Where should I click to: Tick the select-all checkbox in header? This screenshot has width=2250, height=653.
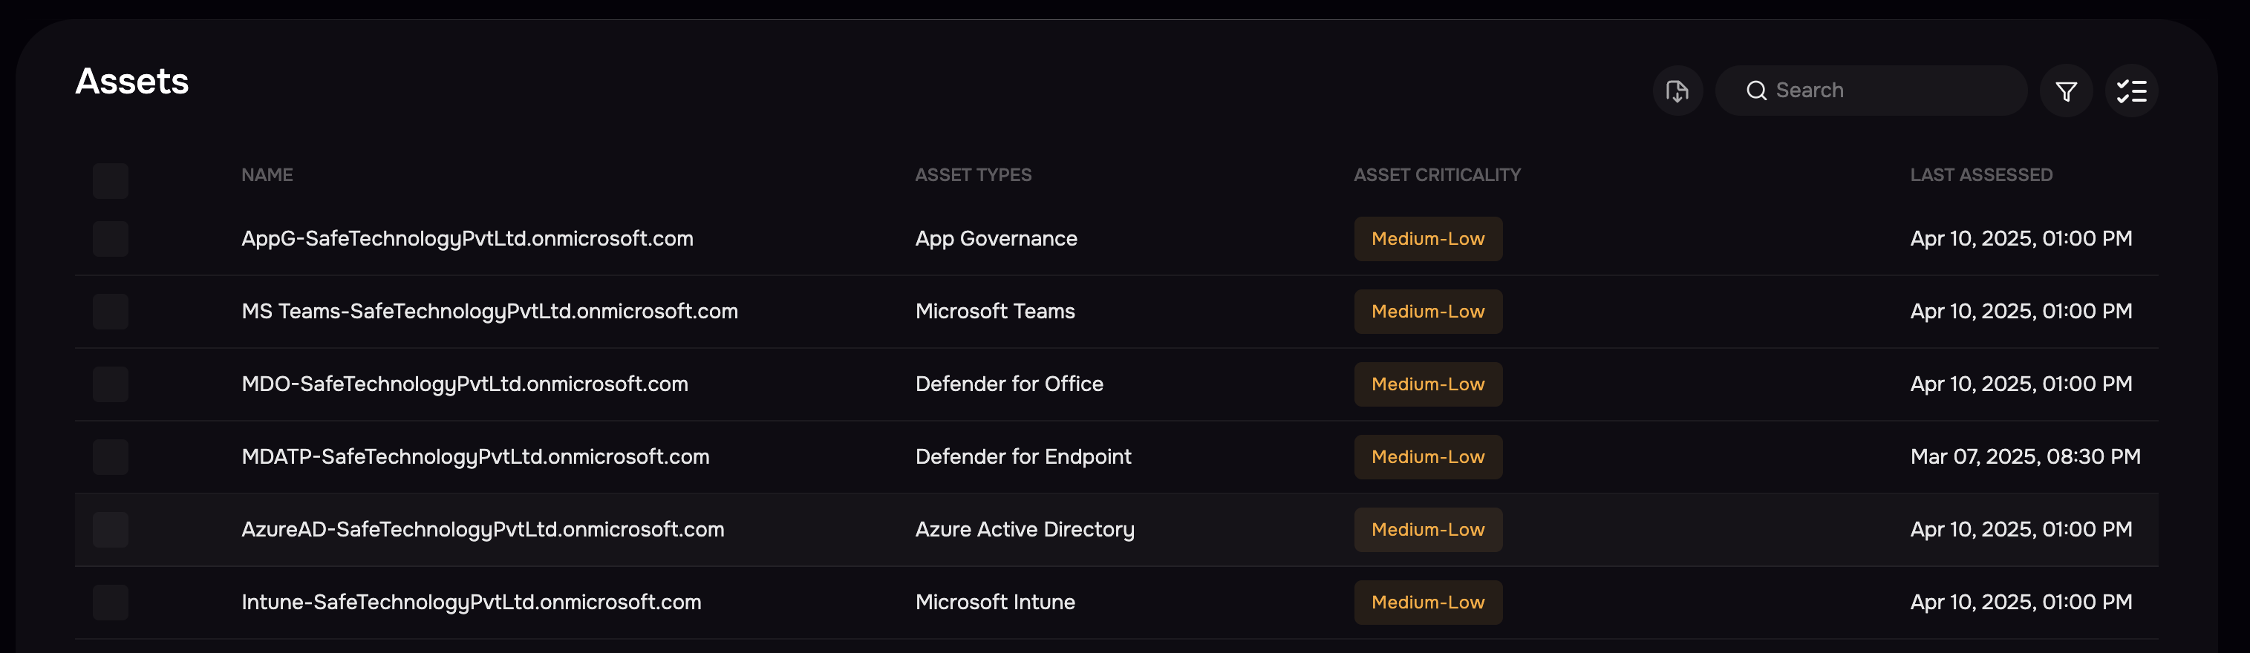[x=111, y=181]
